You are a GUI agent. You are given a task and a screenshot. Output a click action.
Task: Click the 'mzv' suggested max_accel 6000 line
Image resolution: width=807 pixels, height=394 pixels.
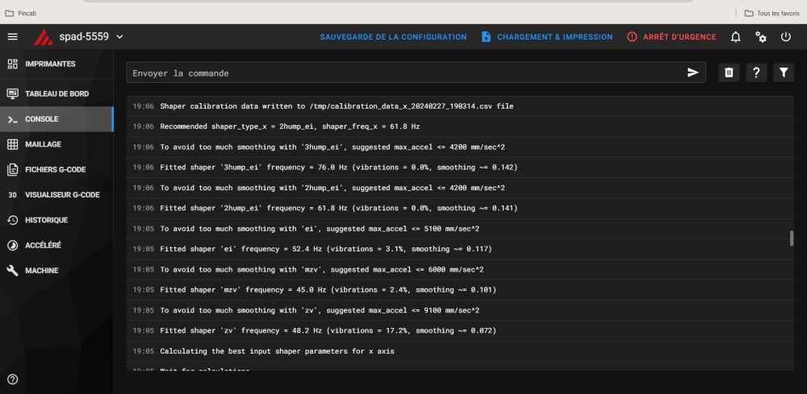pyautogui.click(x=460, y=270)
